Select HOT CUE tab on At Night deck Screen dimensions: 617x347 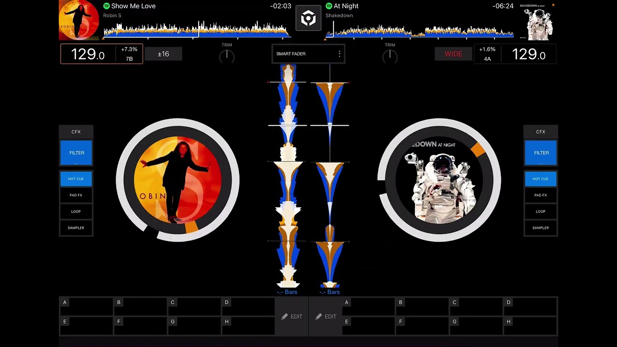(x=541, y=179)
